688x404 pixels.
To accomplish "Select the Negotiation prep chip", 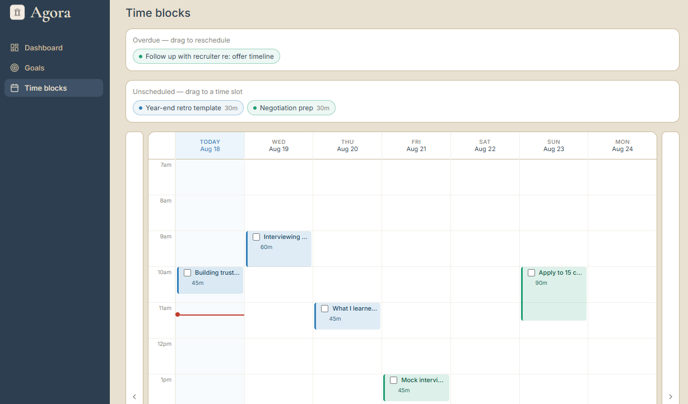I will 291,108.
